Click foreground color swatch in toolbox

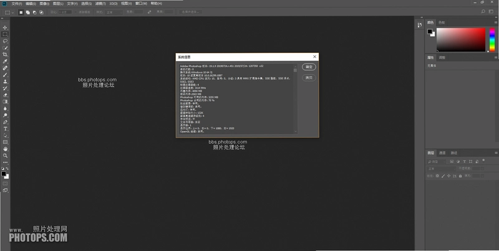(4, 174)
